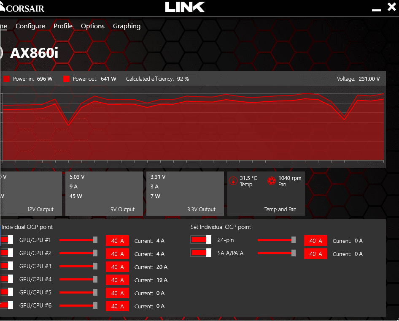Image resolution: width=399 pixels, height=321 pixels.
Task: Click the red fan icon
Action: 272,181
